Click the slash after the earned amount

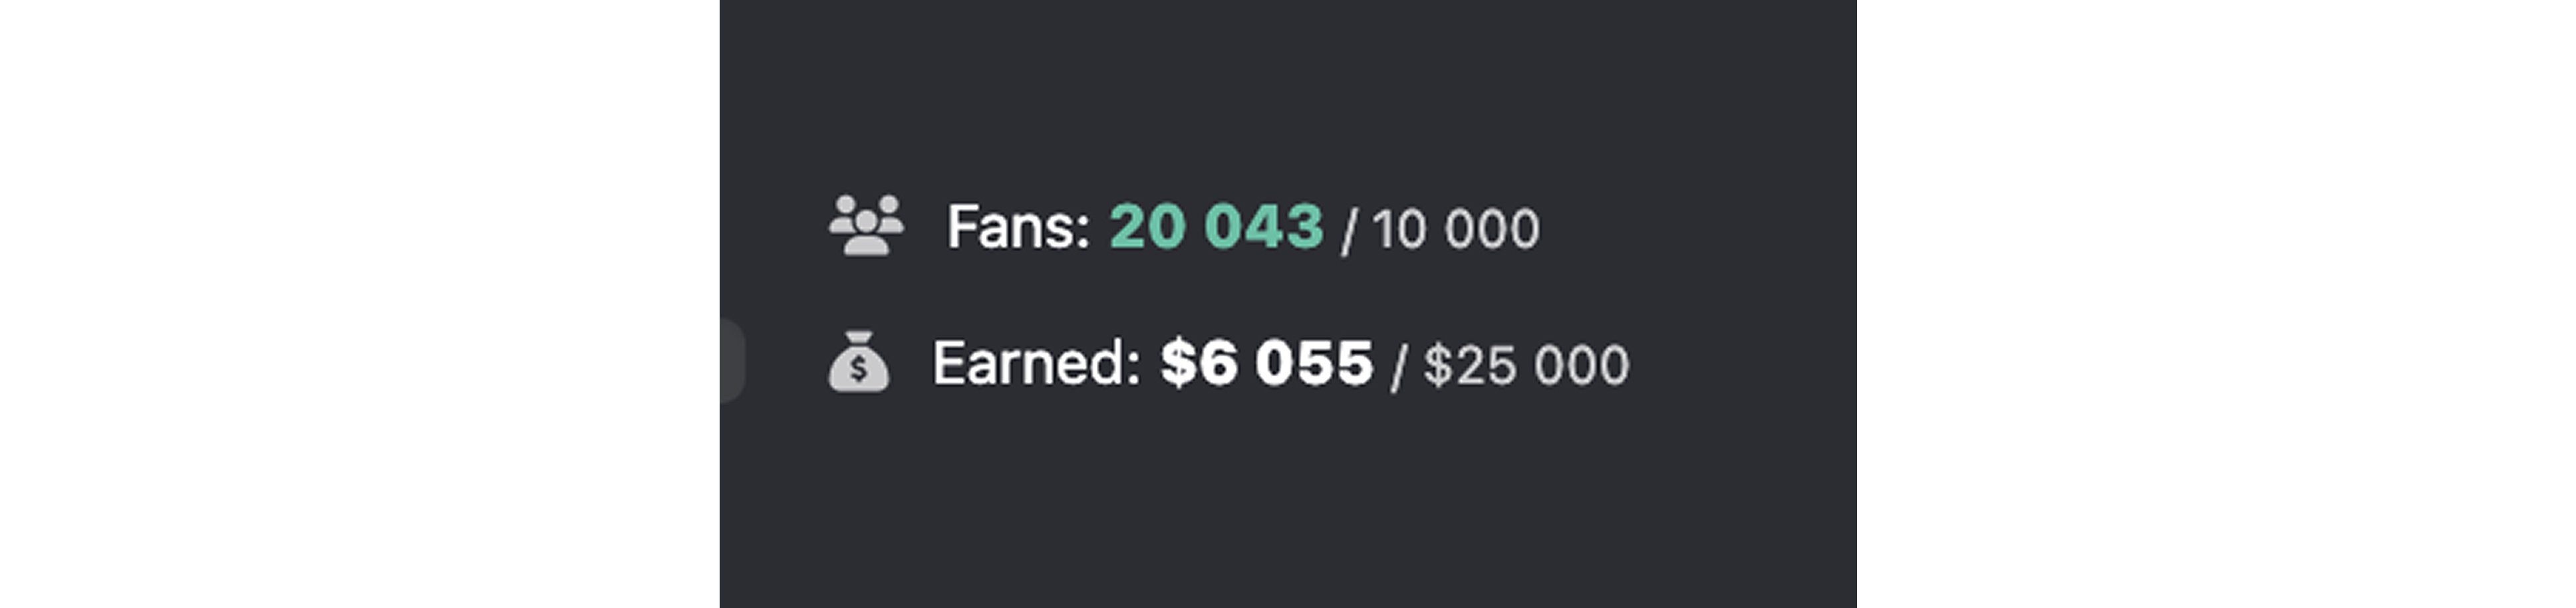point(1398,366)
